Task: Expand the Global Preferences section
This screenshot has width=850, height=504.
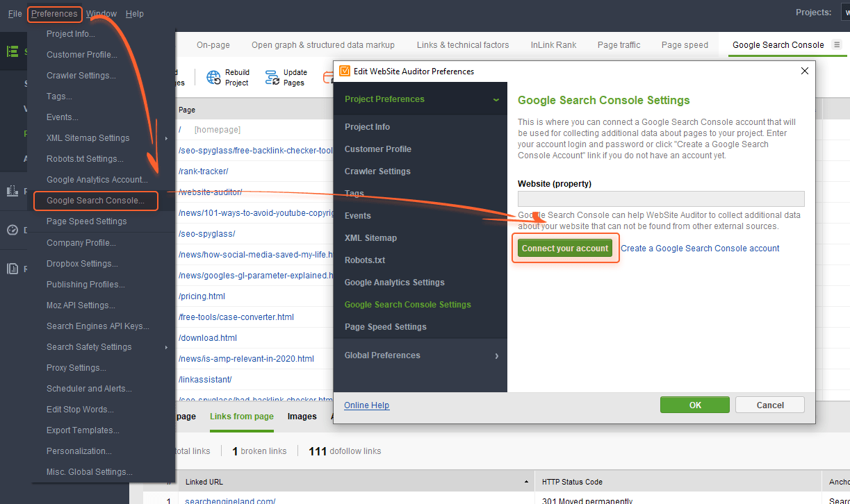Action: [420, 355]
